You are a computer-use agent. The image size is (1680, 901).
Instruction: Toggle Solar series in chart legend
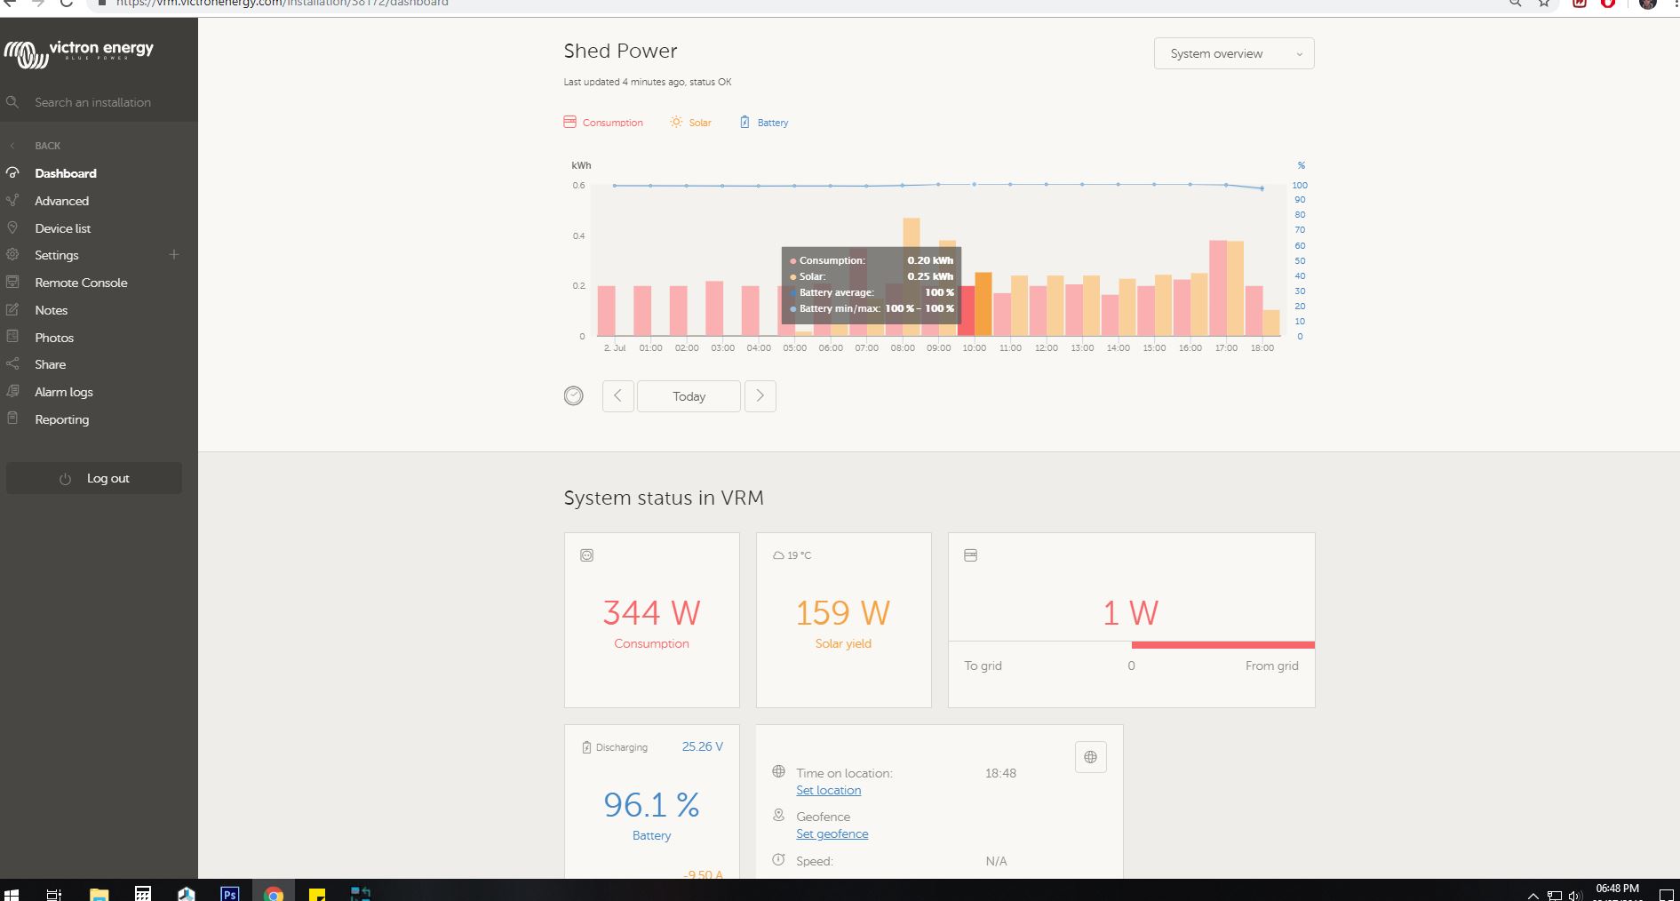coord(690,123)
